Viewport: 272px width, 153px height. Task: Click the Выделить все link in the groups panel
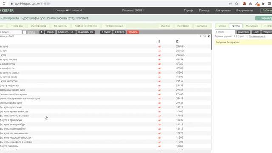tap(257, 37)
